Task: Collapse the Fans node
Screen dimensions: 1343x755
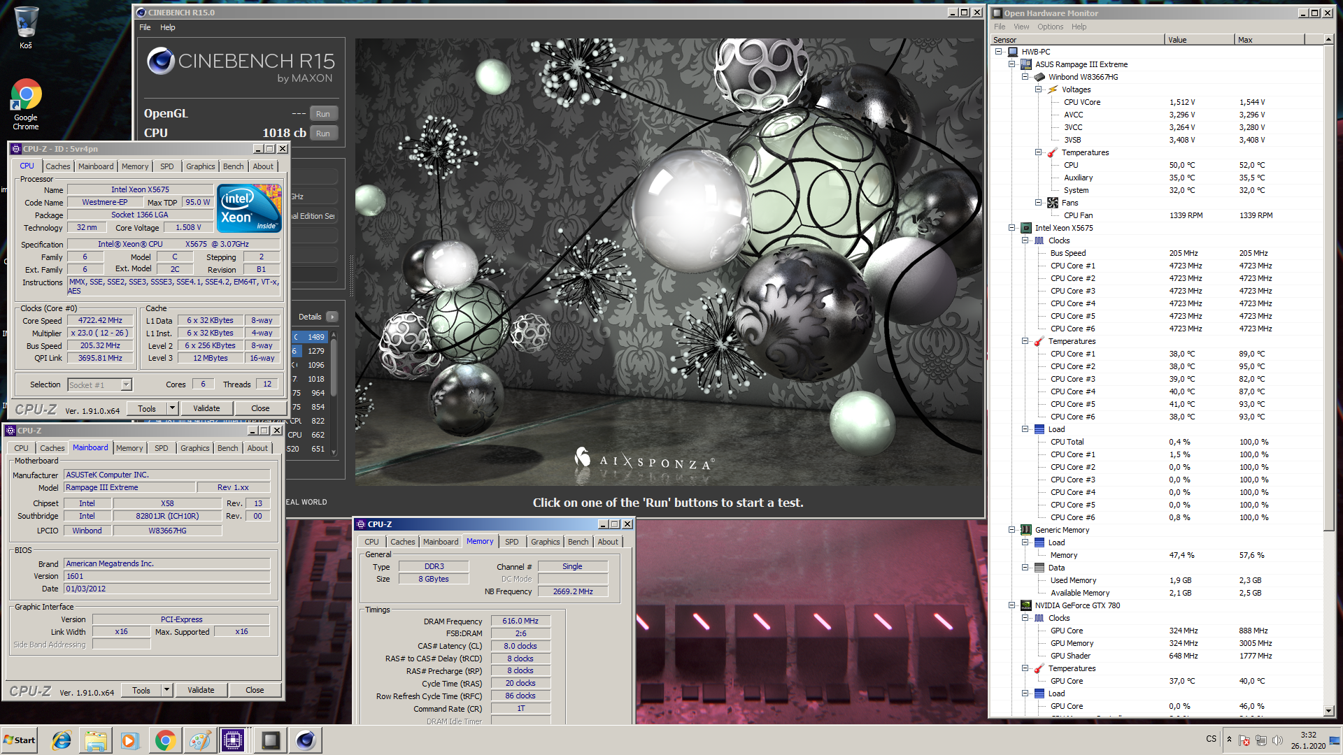Action: [x=1038, y=203]
